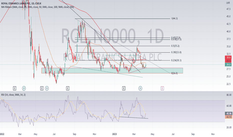Click the 2023 label on time axis

[x=114, y=134]
